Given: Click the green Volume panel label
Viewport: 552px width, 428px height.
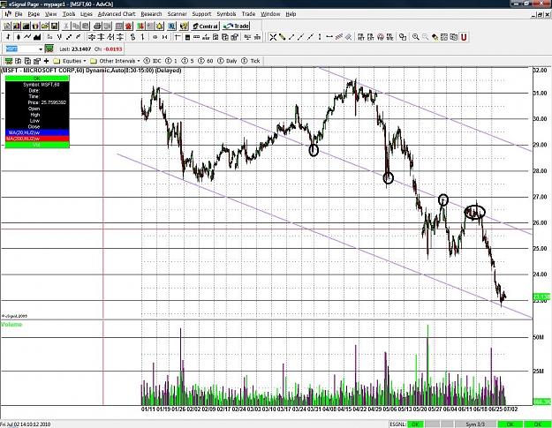Looking at the screenshot, I should coord(11,324).
